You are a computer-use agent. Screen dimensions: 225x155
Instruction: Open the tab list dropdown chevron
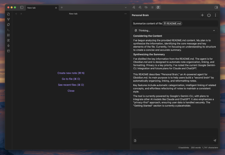tap(125, 7)
